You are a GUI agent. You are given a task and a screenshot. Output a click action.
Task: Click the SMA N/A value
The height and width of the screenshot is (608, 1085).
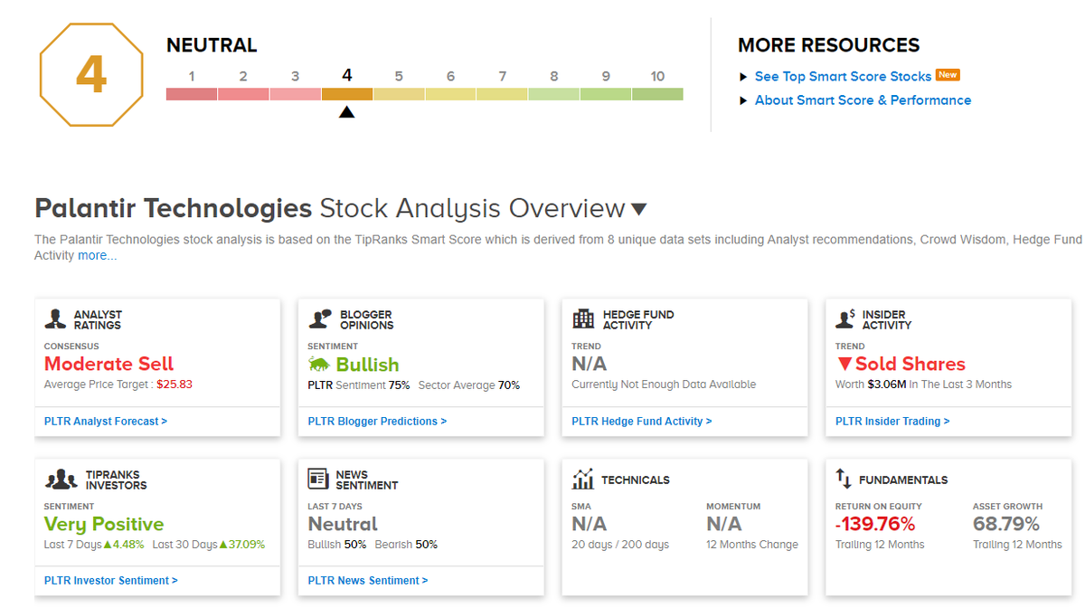tap(590, 524)
